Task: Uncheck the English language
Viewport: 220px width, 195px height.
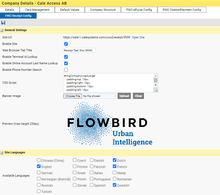Action: coord(39,166)
